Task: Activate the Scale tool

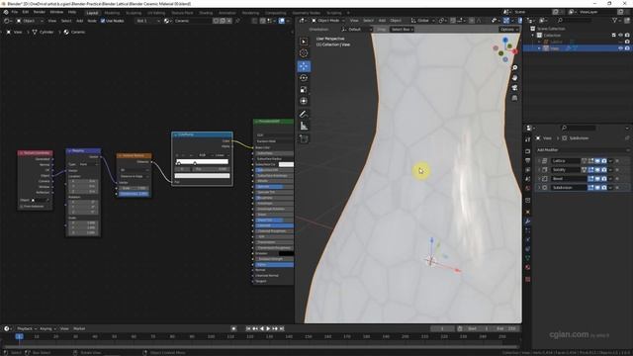Action: [x=304, y=90]
